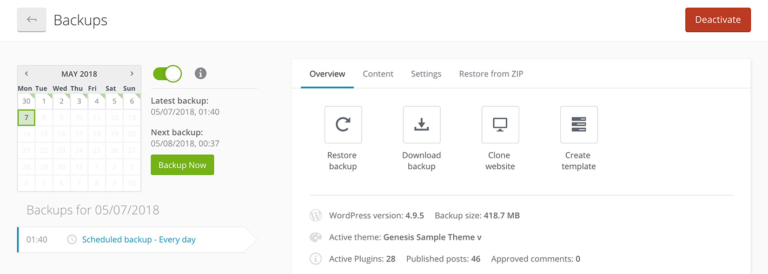The width and height of the screenshot is (768, 274).
Task: Go to next month in calendar
Action: pos(131,74)
